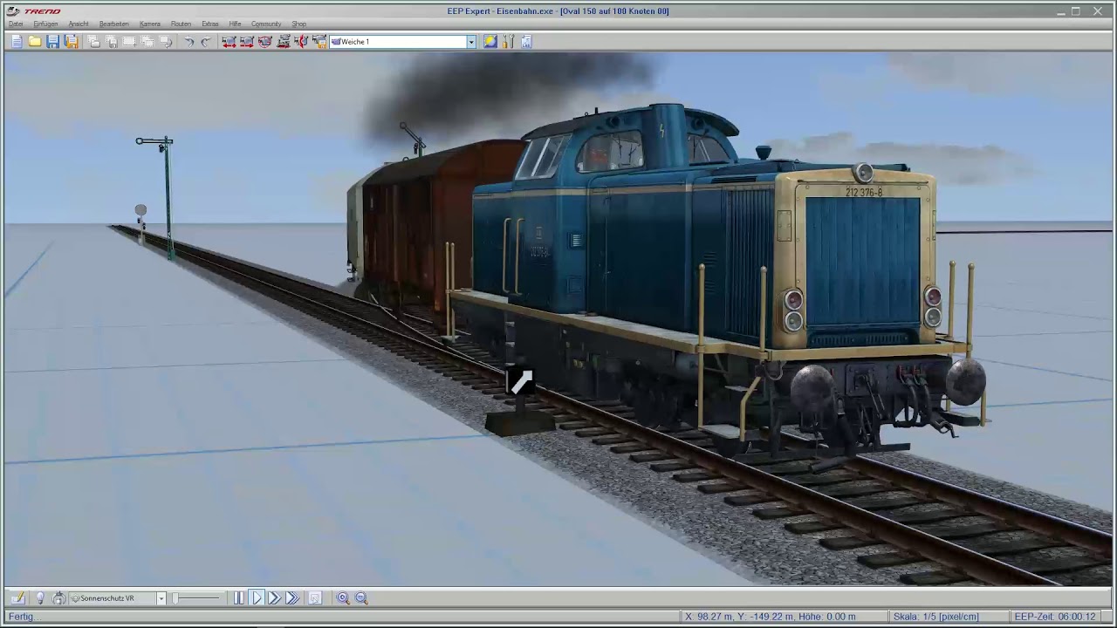The height and width of the screenshot is (628, 1117).
Task: Click the EEP-Zeit 06:00:12 status entry
Action: (x=1054, y=617)
